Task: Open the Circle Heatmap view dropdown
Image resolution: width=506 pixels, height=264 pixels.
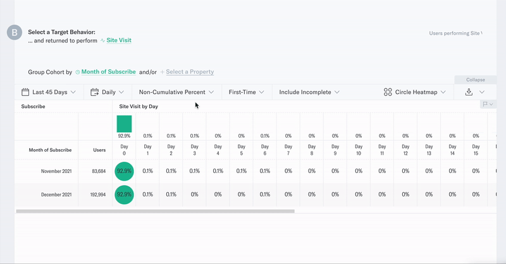Action: (x=415, y=92)
